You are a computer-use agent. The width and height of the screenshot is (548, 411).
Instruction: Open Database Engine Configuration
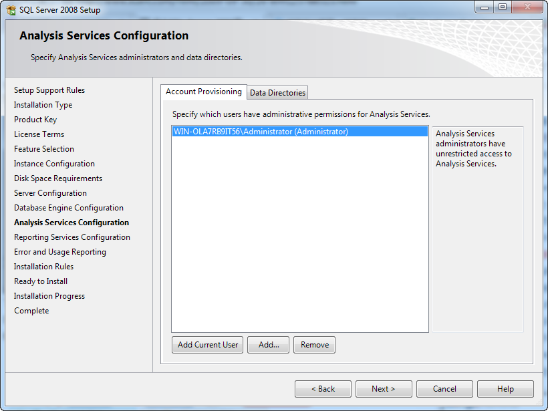(67, 207)
